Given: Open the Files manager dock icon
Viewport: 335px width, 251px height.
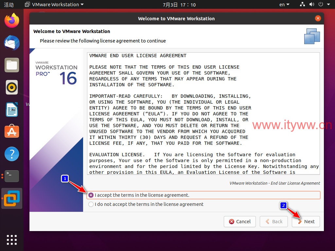Looking at the screenshot, I should click(x=12, y=65).
